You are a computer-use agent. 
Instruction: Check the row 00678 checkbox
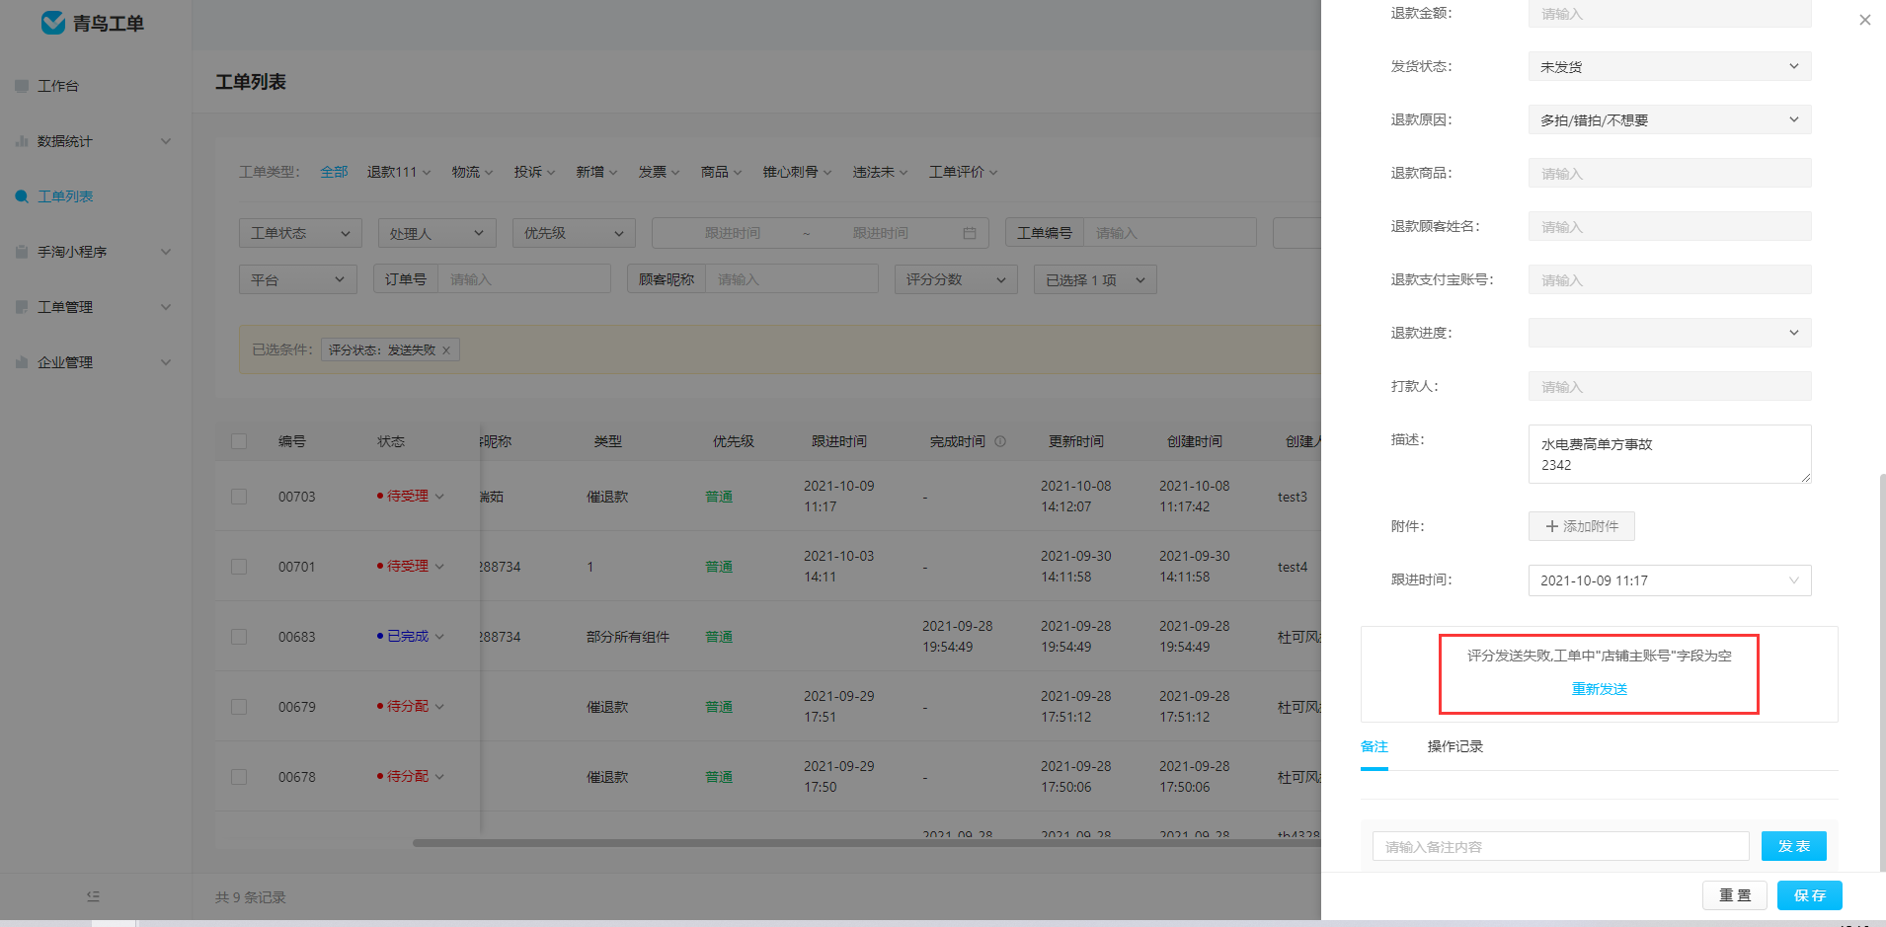click(x=239, y=777)
